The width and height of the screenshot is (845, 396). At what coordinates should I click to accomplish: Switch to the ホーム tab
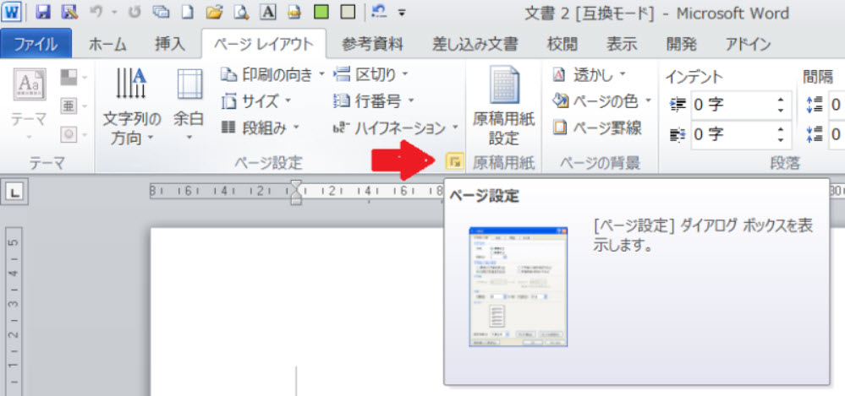pos(107,44)
